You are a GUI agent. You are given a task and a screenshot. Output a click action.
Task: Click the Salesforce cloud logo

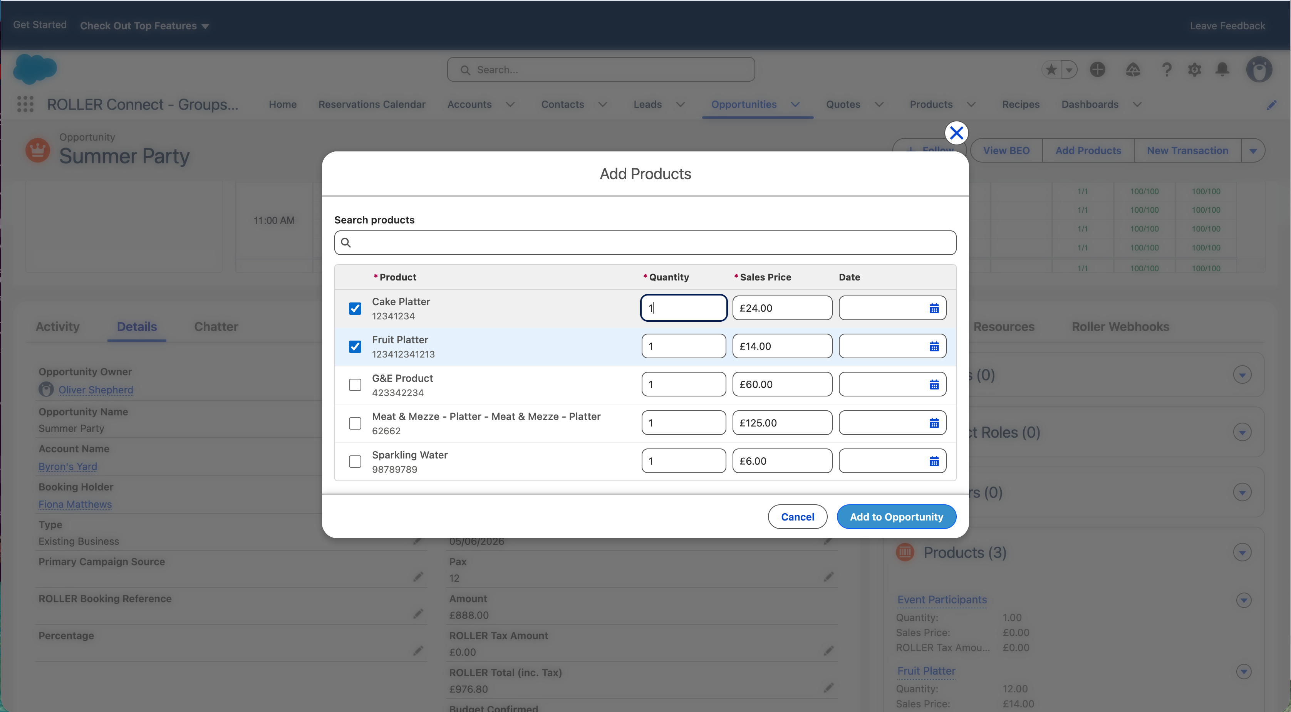tap(35, 69)
